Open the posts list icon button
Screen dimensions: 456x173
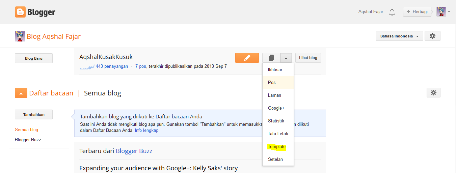[271, 58]
